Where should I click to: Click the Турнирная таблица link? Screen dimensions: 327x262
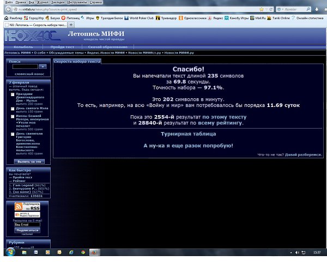point(187,134)
